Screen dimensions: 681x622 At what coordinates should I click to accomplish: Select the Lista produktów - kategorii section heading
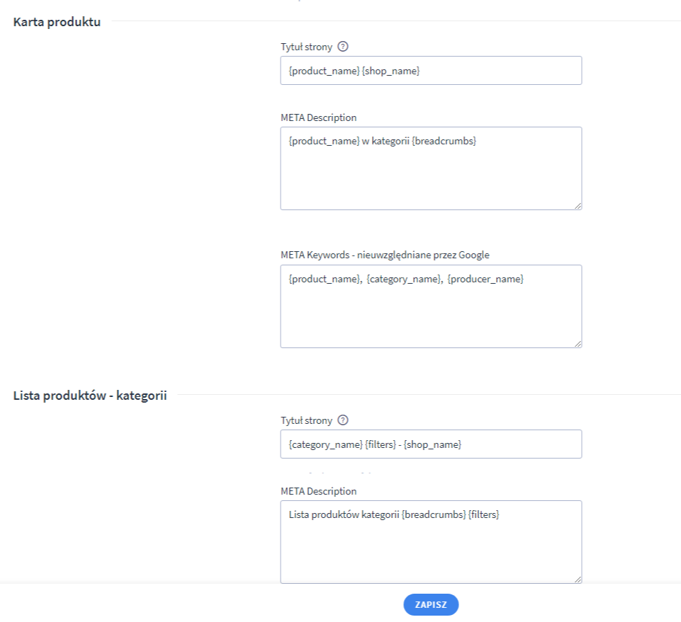pos(90,396)
